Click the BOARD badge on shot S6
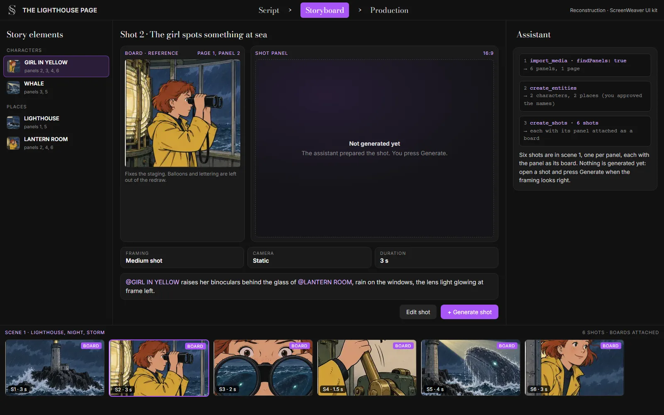 pos(610,346)
